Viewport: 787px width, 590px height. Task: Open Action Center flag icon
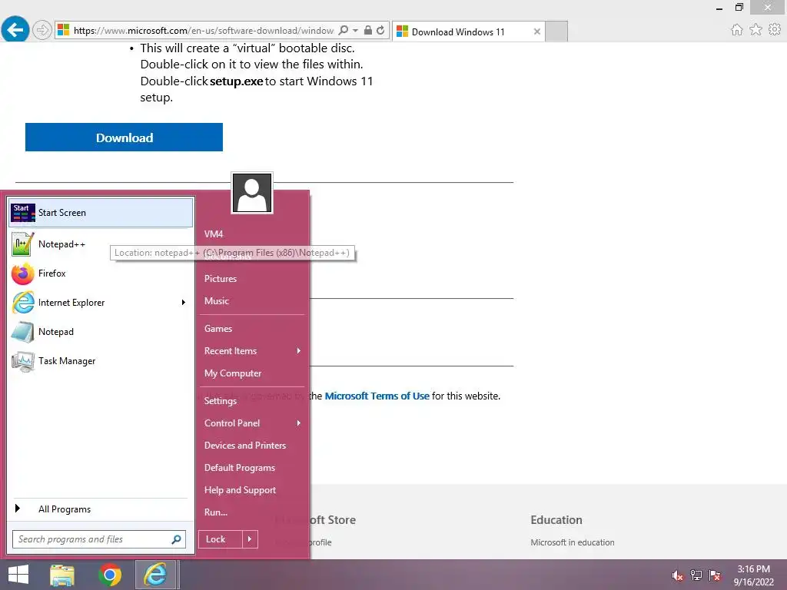(x=715, y=575)
